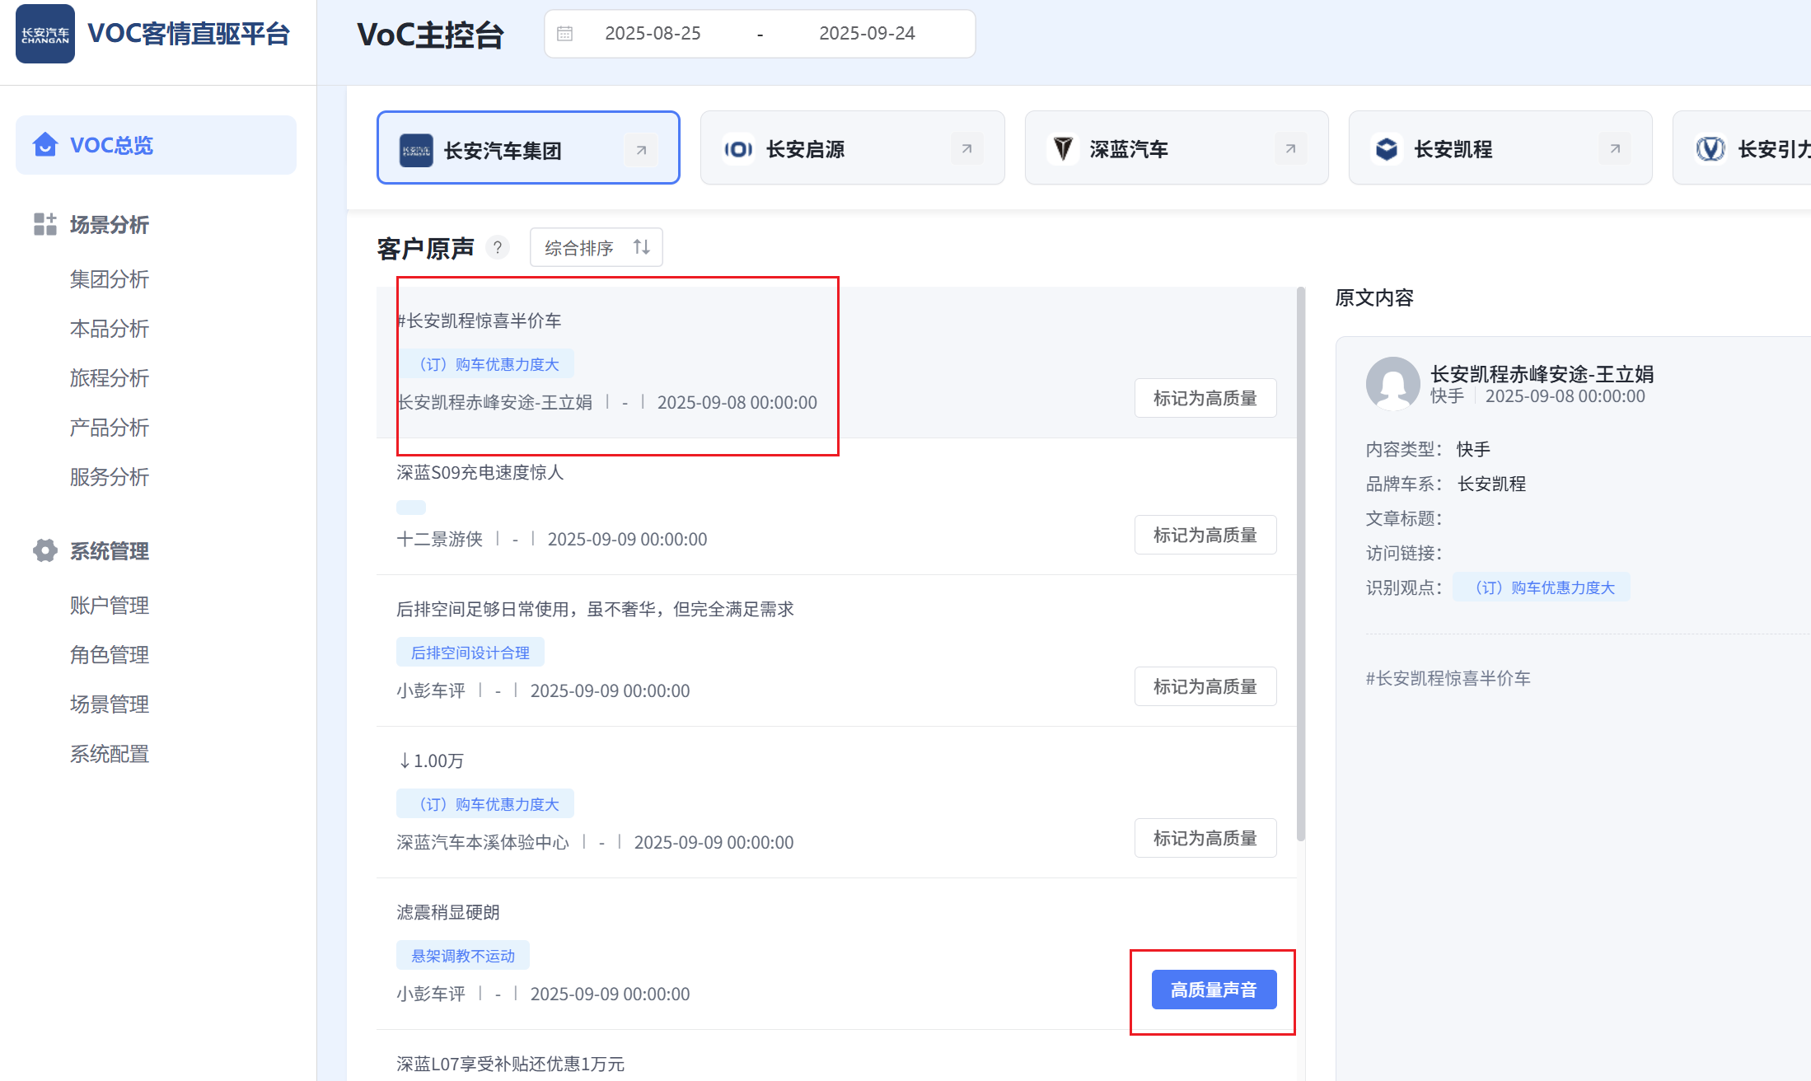Open 长安凯程 card arrow icon
Viewport: 1811px width, 1081px height.
click(x=1614, y=149)
